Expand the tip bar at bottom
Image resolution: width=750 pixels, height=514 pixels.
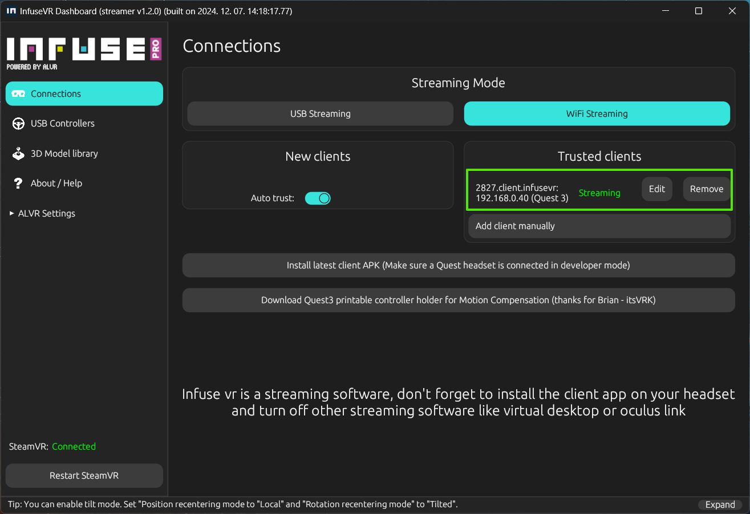pos(720,504)
